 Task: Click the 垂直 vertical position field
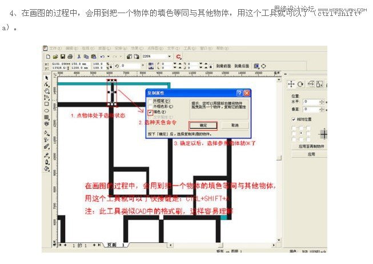click(311, 109)
